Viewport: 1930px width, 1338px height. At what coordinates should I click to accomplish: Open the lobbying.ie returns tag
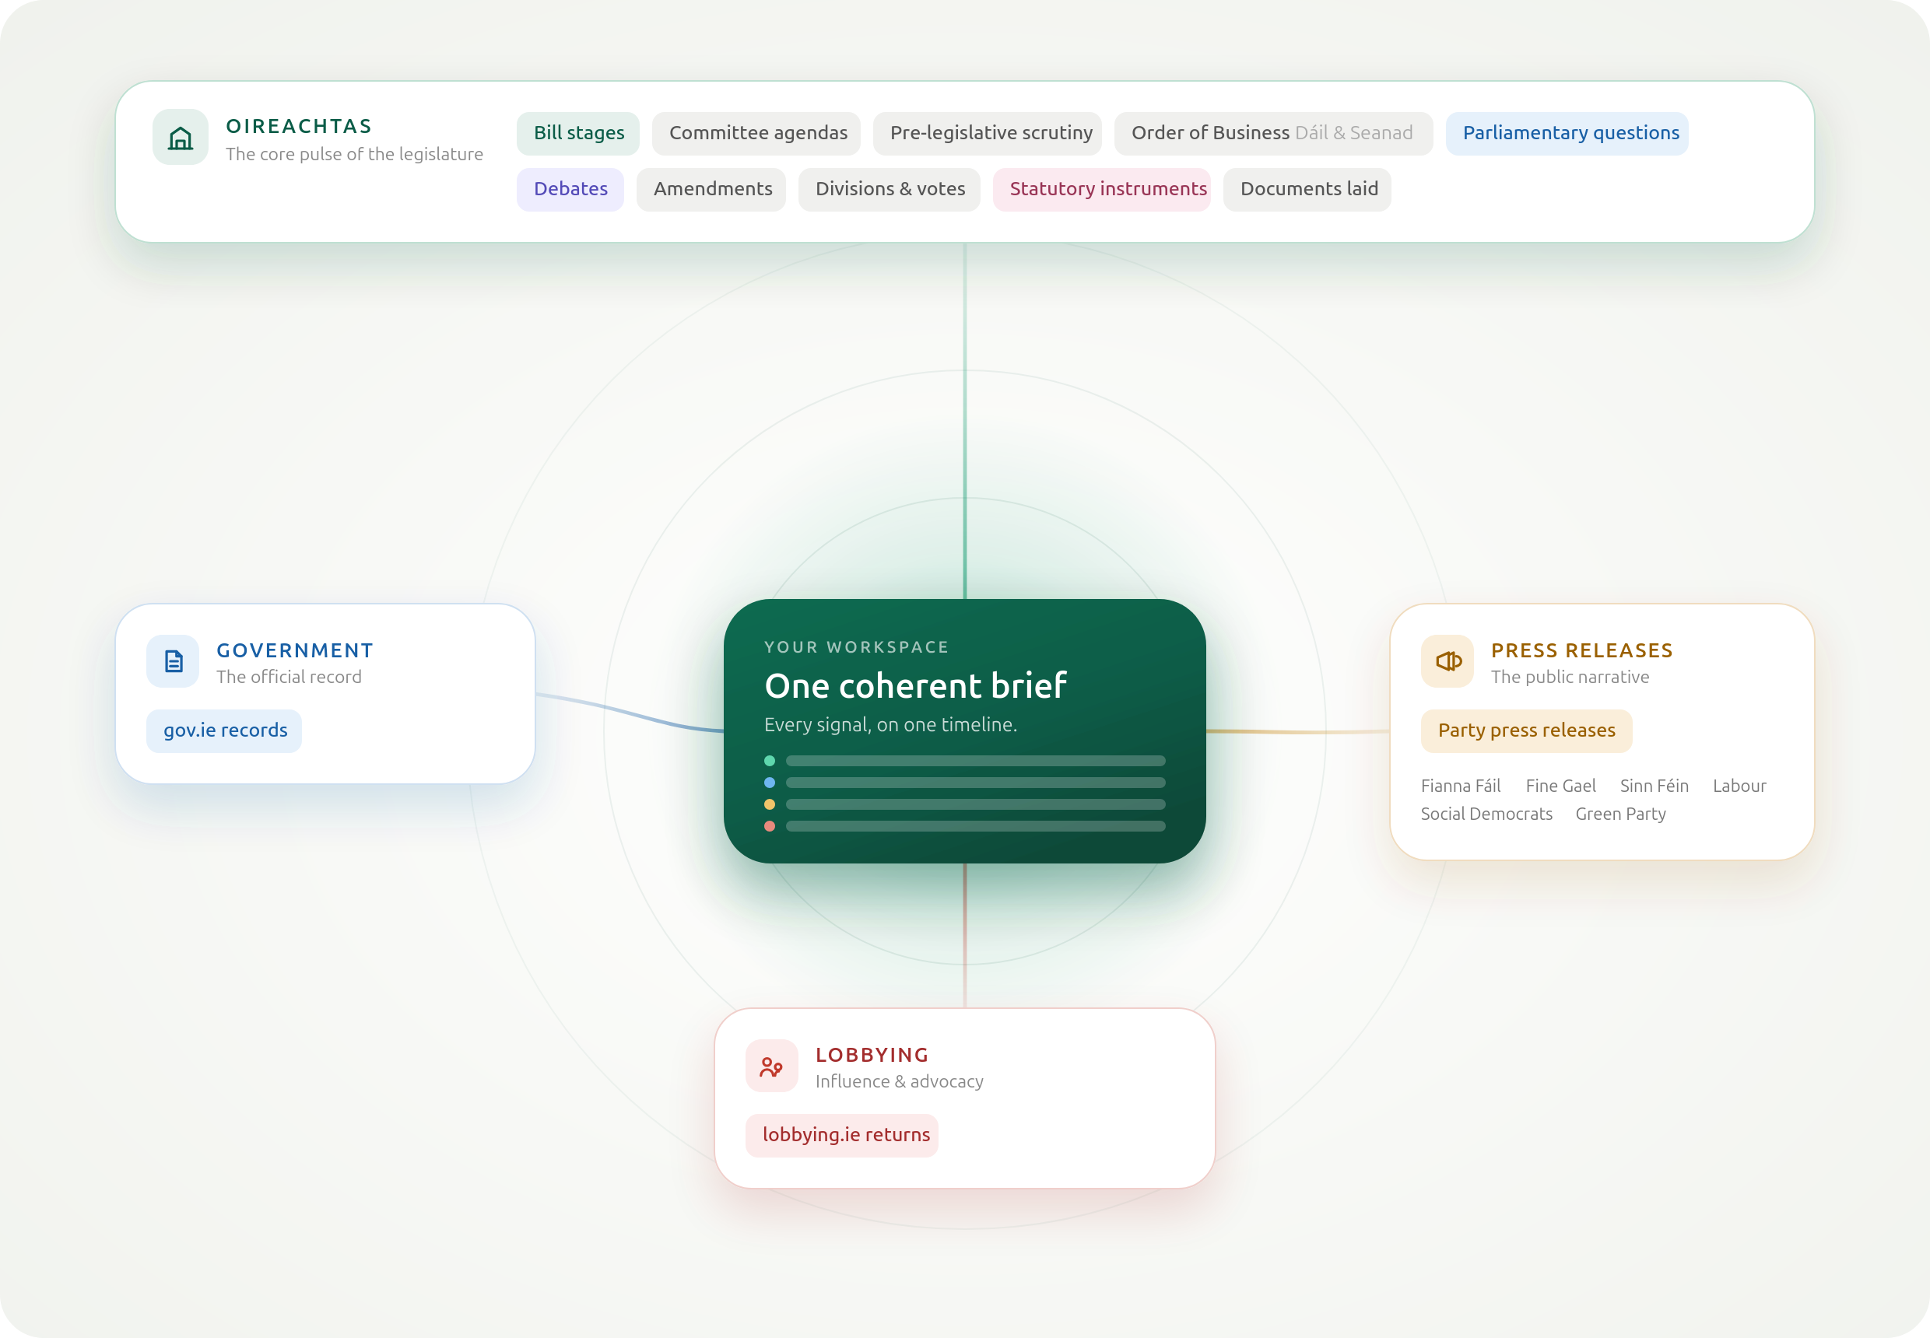coord(842,1136)
